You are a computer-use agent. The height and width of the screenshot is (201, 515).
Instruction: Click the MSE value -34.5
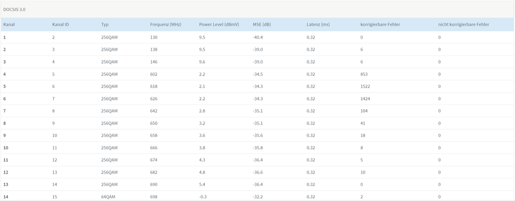pyautogui.click(x=258, y=74)
